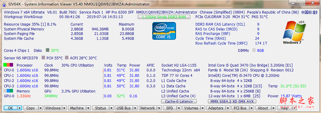This screenshot has width=321, height=113.
Task: Click 'Resource Usage 35% [1] 8.1%' text
Action: click(x=30, y=24)
